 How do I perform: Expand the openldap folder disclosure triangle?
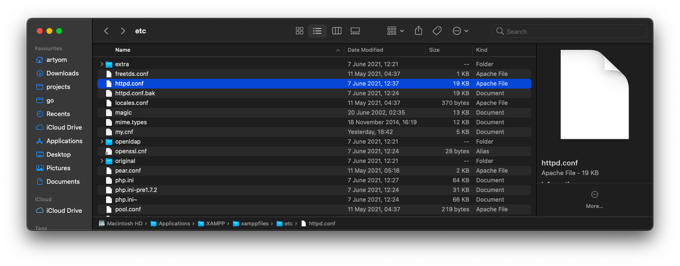tap(102, 142)
